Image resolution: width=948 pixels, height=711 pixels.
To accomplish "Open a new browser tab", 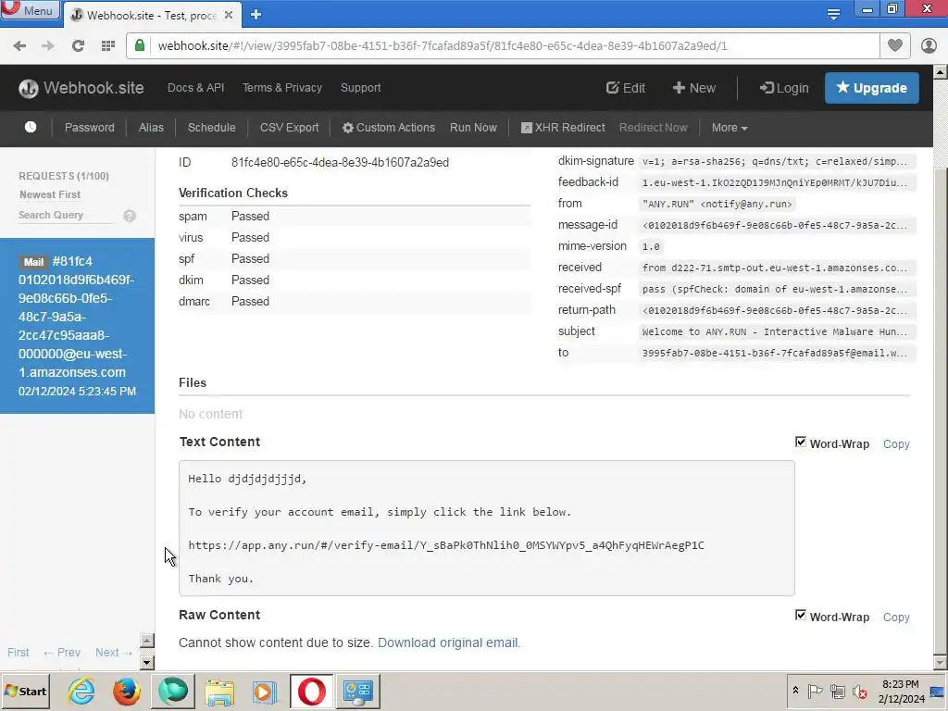I will point(256,15).
